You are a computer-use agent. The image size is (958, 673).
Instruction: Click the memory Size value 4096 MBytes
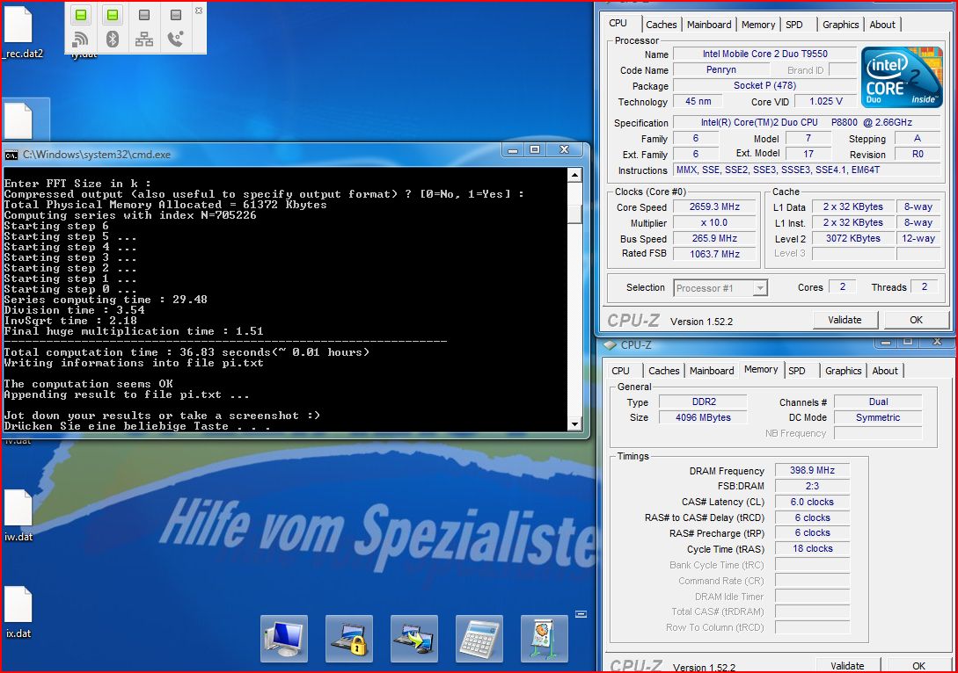pyautogui.click(x=703, y=417)
